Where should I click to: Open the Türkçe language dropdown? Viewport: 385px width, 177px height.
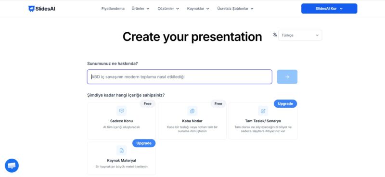click(300, 35)
